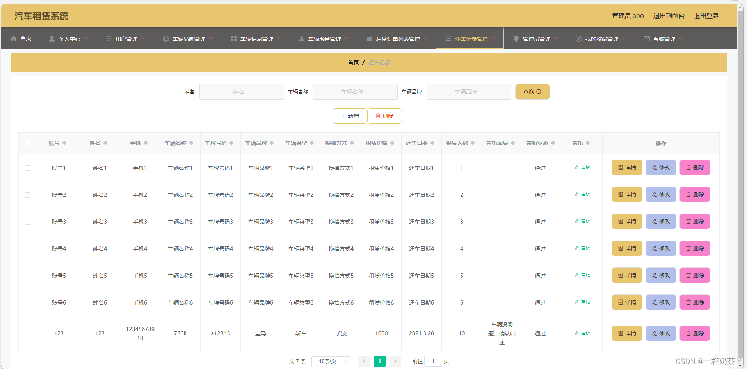The width and height of the screenshot is (747, 369).
Task: Focus the 姓名 search input field
Action: click(242, 92)
